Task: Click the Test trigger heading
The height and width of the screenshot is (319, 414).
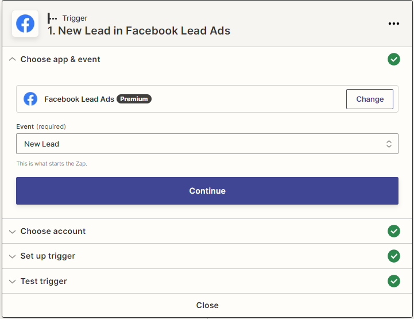Action: (44, 281)
